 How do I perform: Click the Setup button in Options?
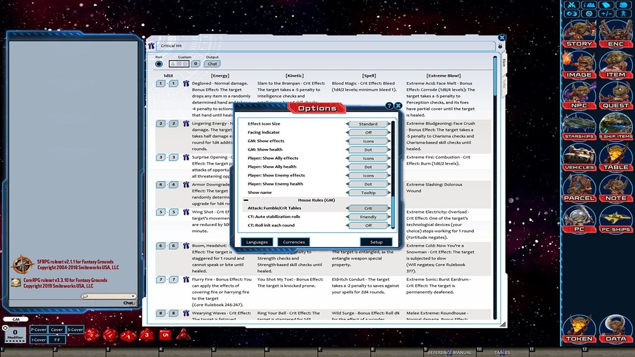click(376, 242)
